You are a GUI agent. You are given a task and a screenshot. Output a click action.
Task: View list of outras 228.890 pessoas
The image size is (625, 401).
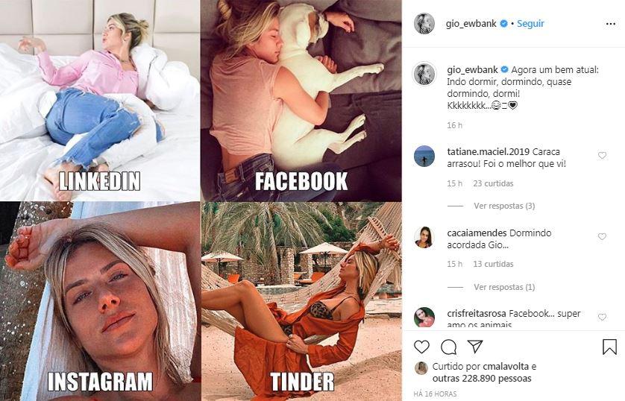tap(482, 379)
